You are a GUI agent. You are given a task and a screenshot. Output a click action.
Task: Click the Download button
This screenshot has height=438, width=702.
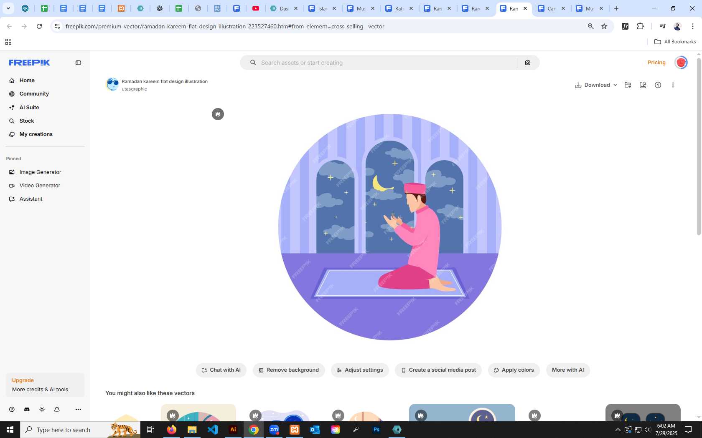[593, 85]
